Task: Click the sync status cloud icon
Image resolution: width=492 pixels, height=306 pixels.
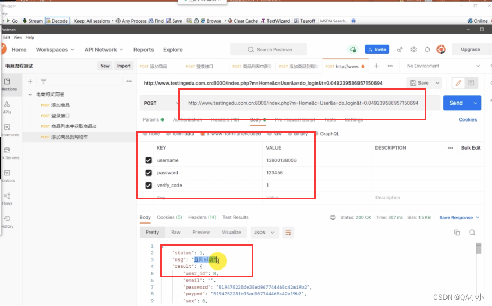Action: (353, 50)
